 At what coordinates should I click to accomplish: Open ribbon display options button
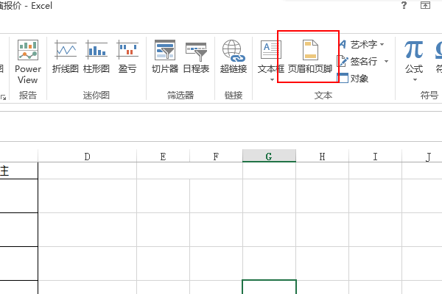425,5
